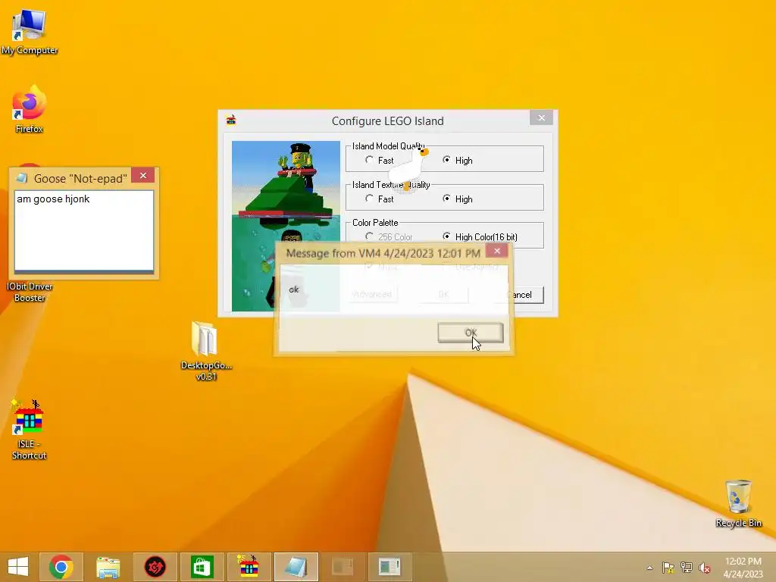The height and width of the screenshot is (582, 776).
Task: Open File Explorer from the taskbar
Action: point(108,567)
